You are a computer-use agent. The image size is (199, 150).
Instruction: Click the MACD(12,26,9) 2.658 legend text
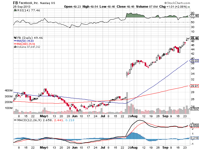34,120
